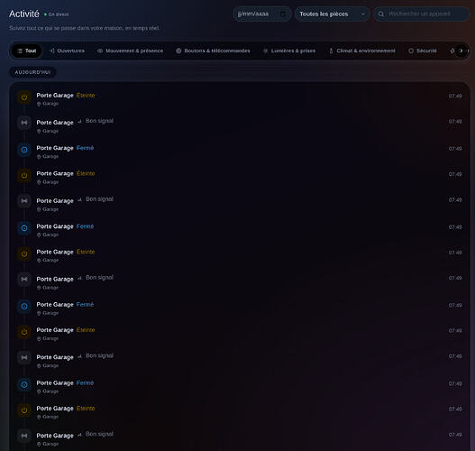Expand the room filter chevron arrow

click(363, 14)
